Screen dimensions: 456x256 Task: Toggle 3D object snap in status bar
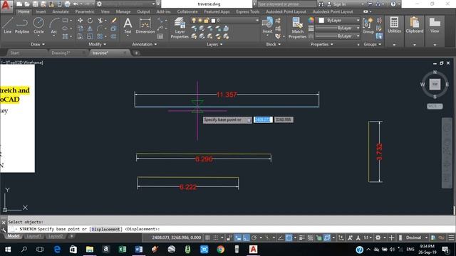coord(327,238)
